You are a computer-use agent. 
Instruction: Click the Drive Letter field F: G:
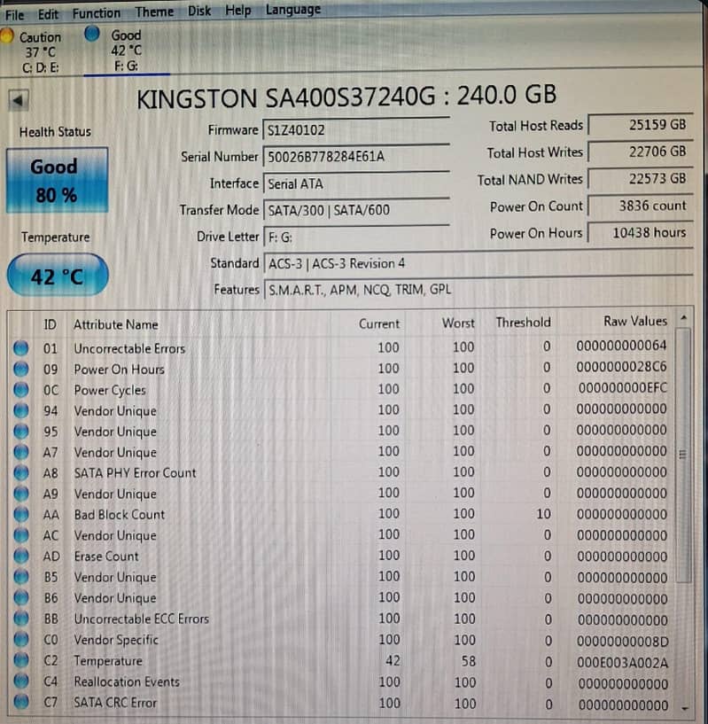pos(355,237)
